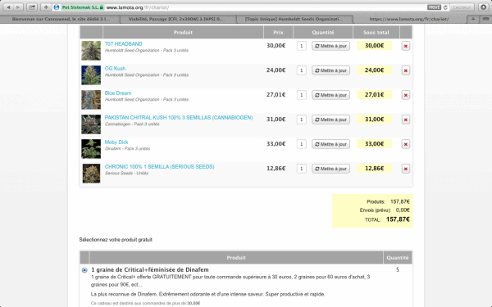Open the downloads button in toolbar
The image size is (492, 307).
[484, 7]
